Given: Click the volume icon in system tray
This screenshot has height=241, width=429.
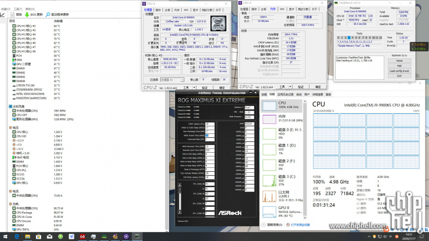Looking at the screenshot, I should tap(385, 237).
